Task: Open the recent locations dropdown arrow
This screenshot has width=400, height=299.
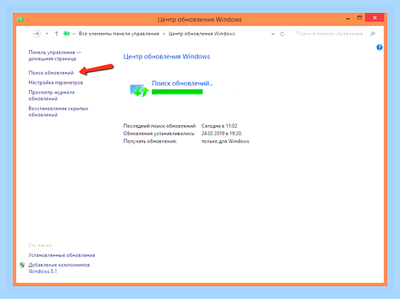Action: coord(47,34)
